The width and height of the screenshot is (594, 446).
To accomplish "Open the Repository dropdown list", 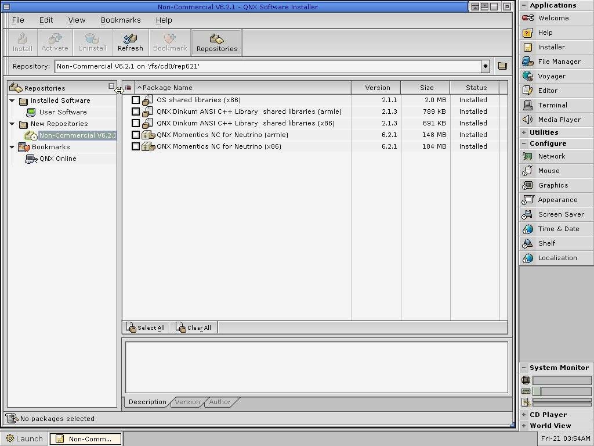I will 486,66.
